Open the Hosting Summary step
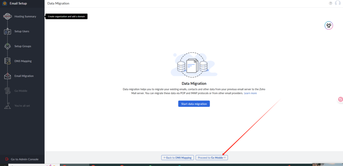 25,16
